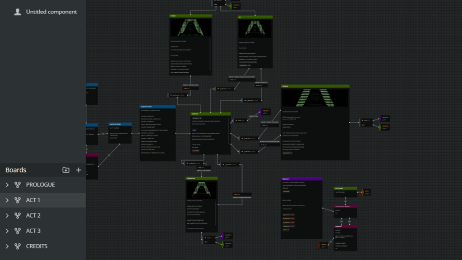Click the board icon next to CREDITS
This screenshot has width=462, height=260.
coord(18,246)
